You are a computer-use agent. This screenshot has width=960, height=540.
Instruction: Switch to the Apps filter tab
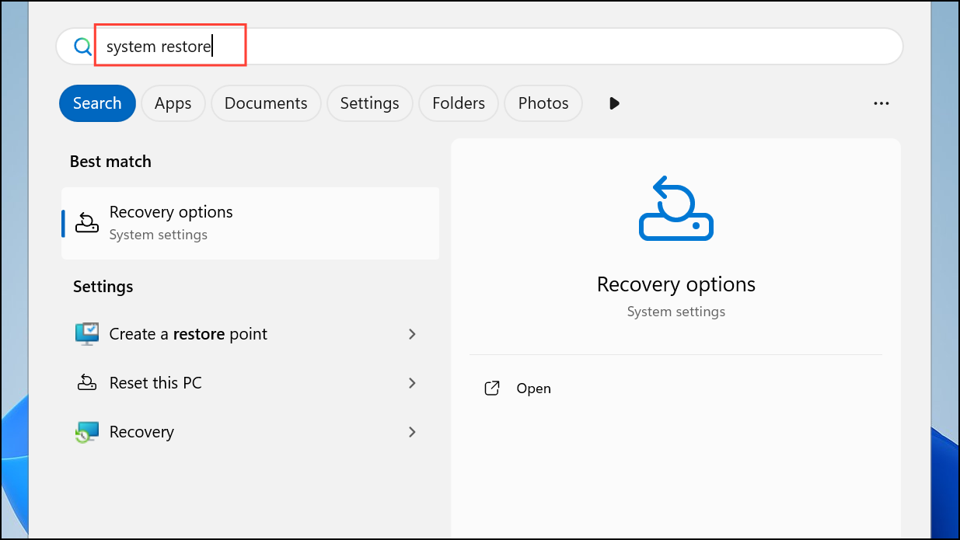click(x=173, y=103)
